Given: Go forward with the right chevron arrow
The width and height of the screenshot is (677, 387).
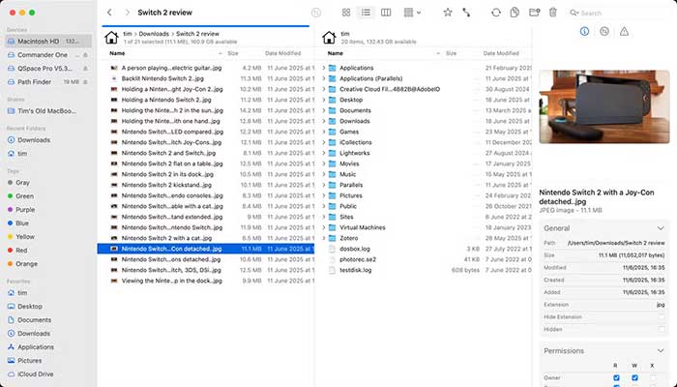Looking at the screenshot, I should tap(127, 13).
